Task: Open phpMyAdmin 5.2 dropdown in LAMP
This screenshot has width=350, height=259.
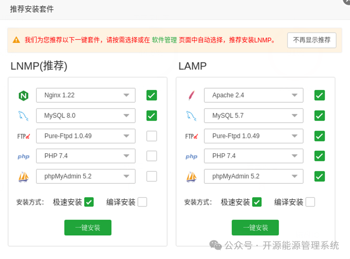Action: tap(254, 176)
